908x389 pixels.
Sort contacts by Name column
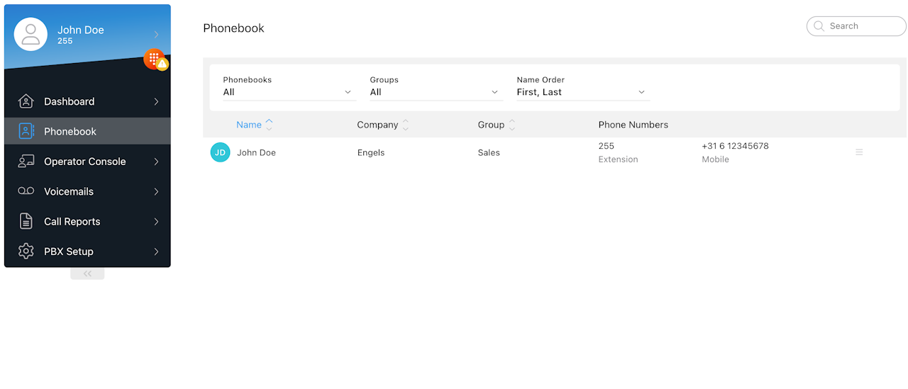point(249,125)
